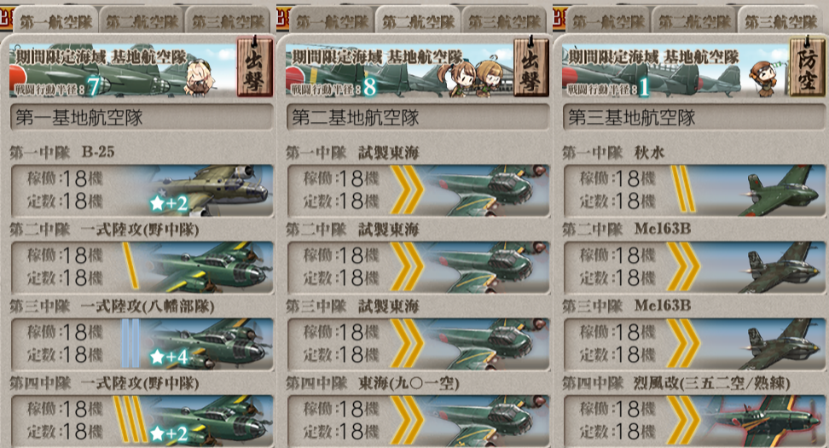Open third base 第三中隊 Me163B slot
829x448 pixels.
point(694,344)
